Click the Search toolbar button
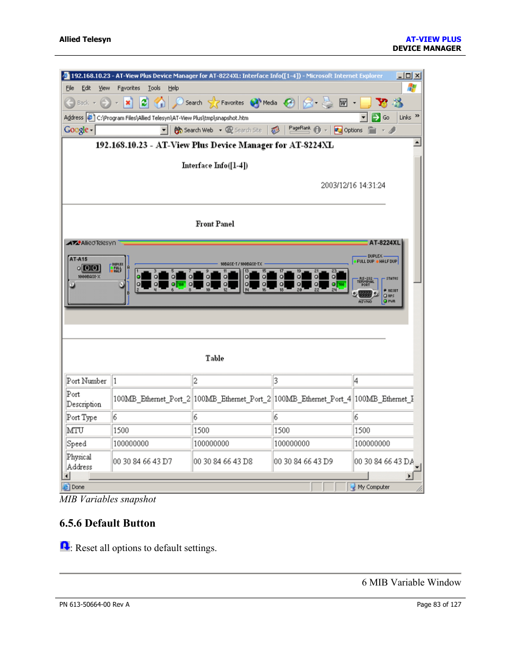 click(x=188, y=103)
